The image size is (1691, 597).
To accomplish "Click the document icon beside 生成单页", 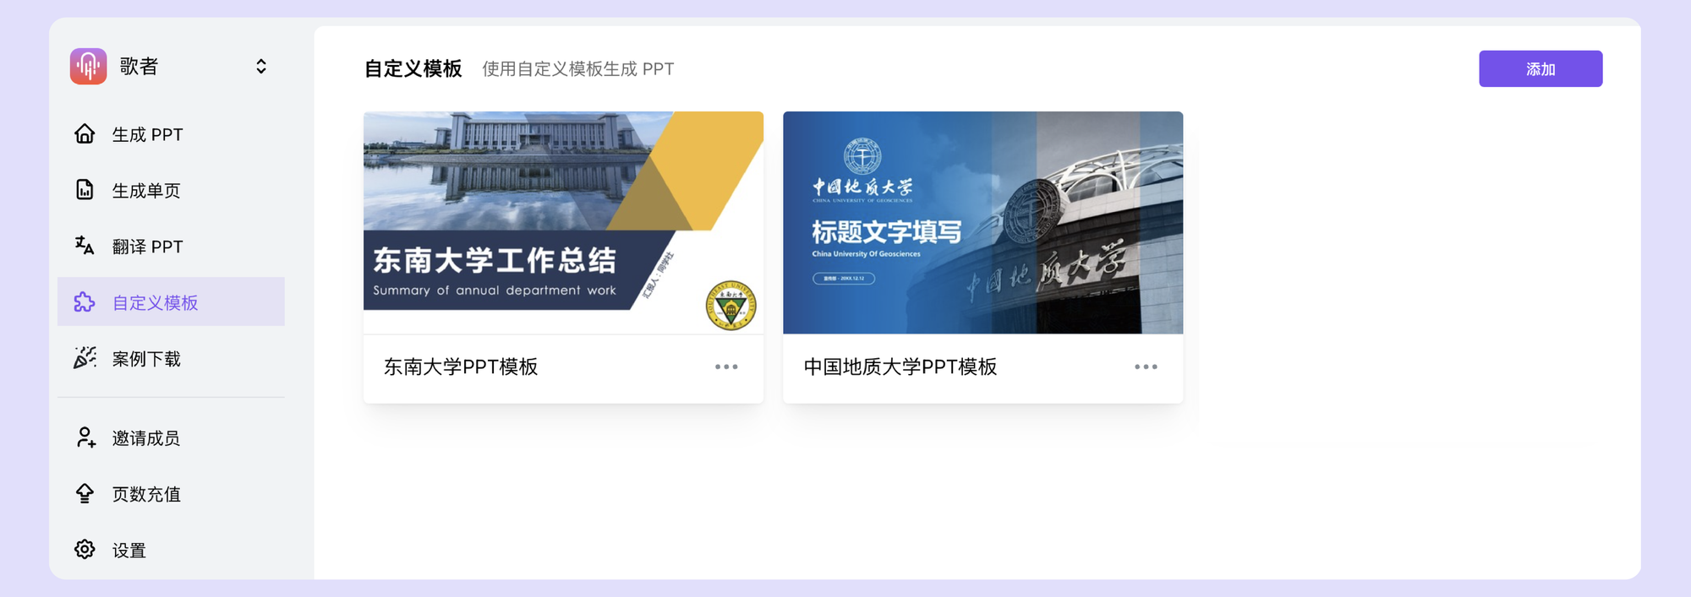I will [x=85, y=190].
